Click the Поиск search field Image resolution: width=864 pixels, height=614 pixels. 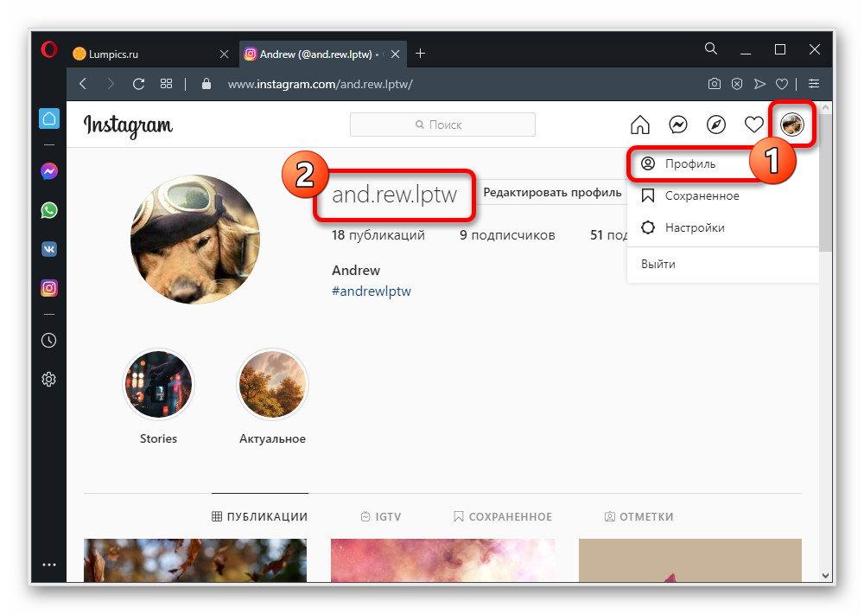coord(442,125)
